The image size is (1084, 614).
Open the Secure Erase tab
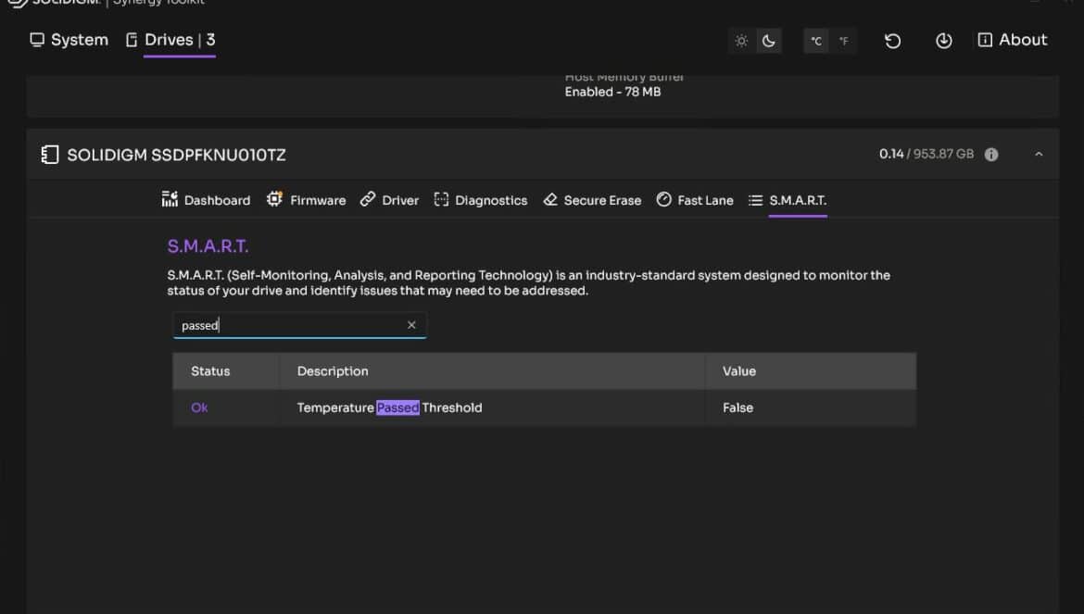coord(592,200)
